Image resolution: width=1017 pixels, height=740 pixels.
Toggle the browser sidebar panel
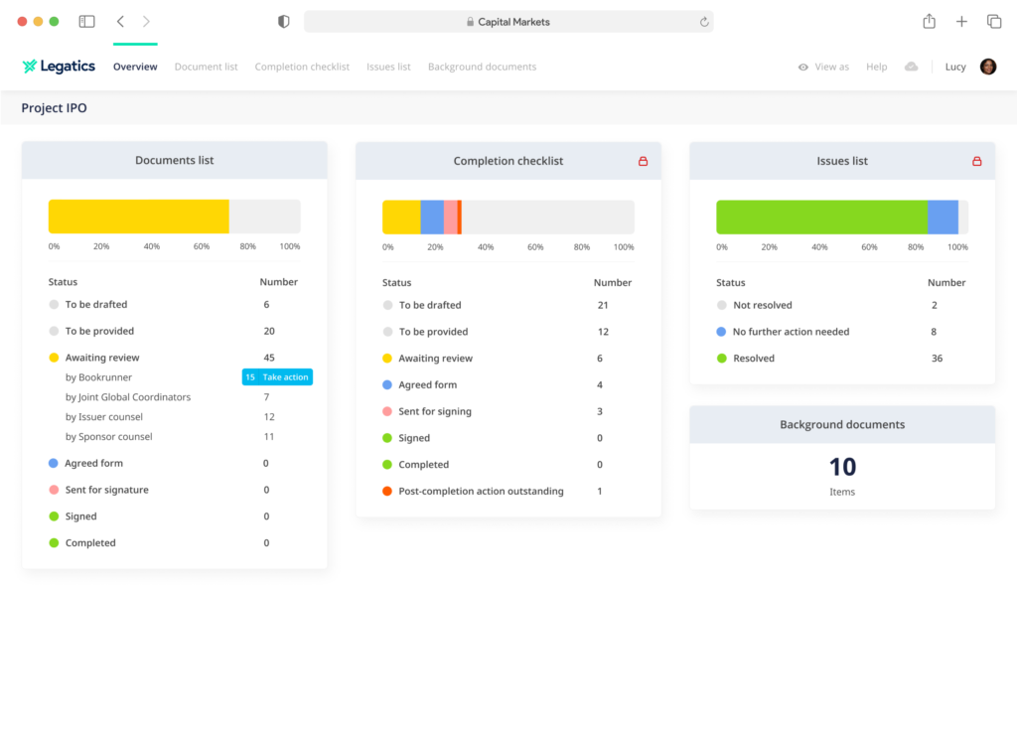[x=87, y=22]
